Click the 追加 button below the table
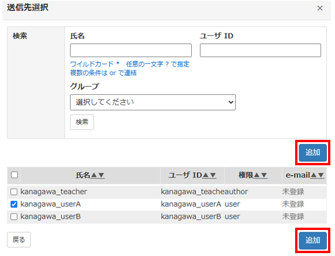Screen dimensions: 335x256 click(x=313, y=240)
